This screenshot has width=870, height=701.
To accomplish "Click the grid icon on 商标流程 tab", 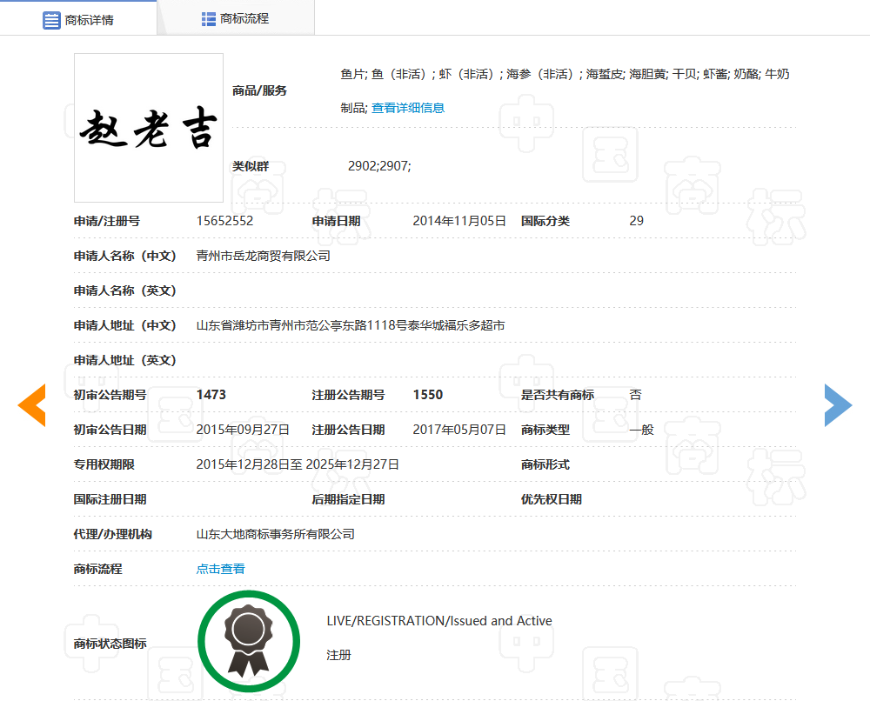I will click(x=208, y=17).
